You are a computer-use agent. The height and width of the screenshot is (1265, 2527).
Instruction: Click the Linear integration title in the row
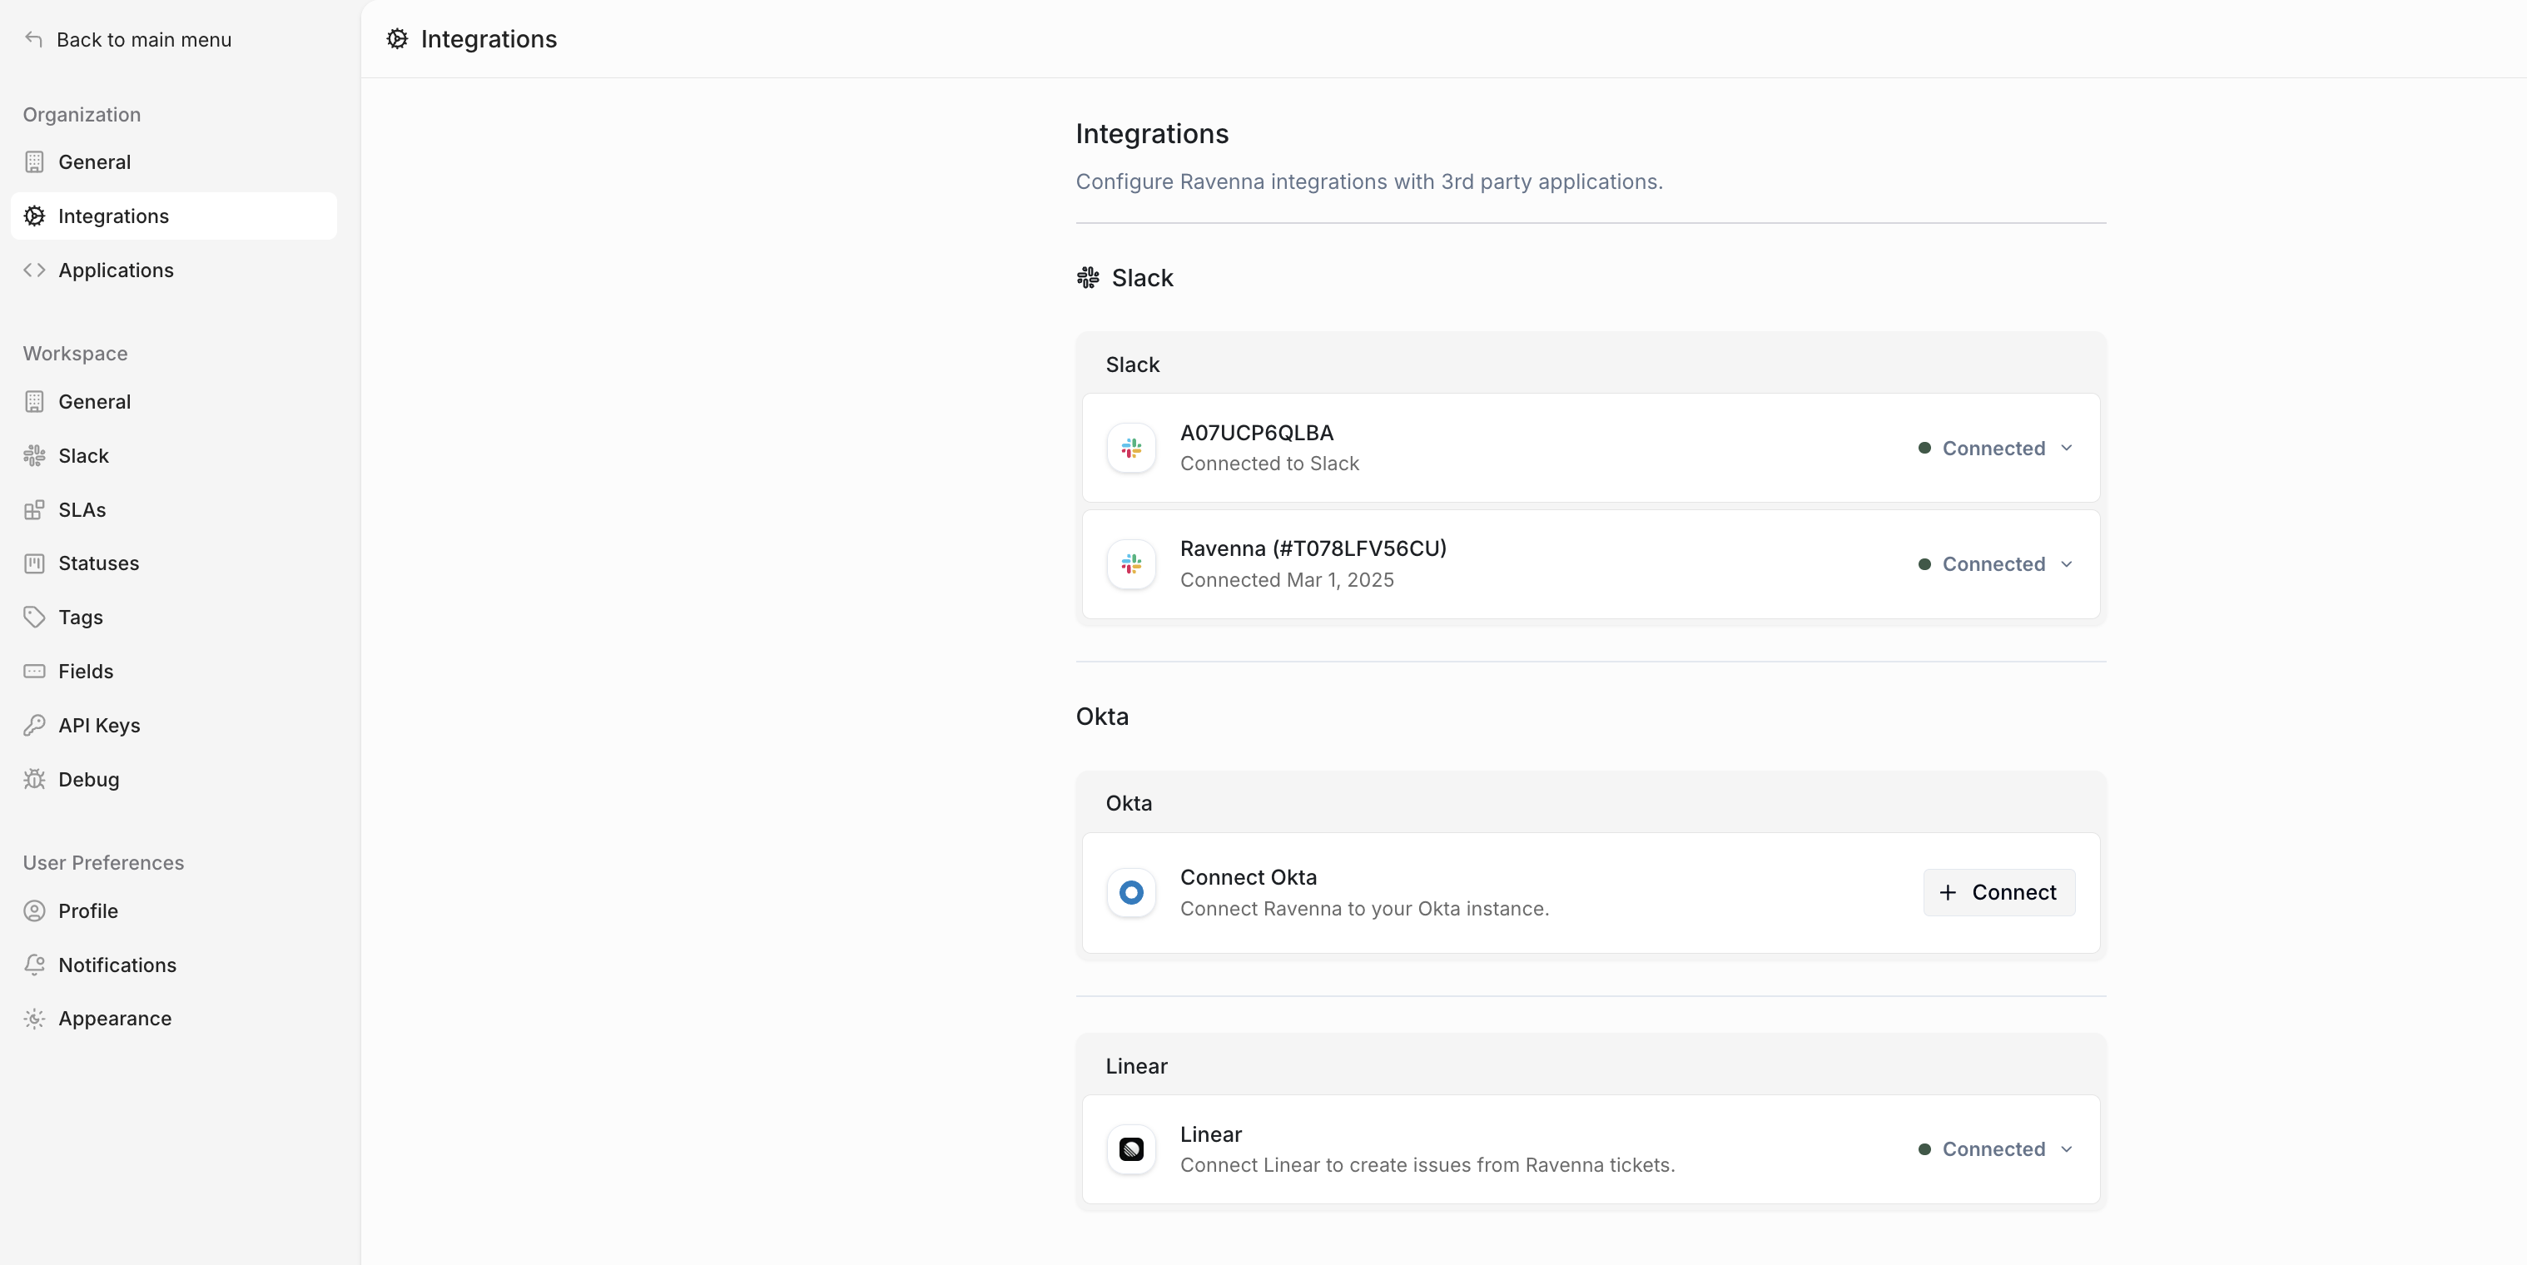1210,1134
